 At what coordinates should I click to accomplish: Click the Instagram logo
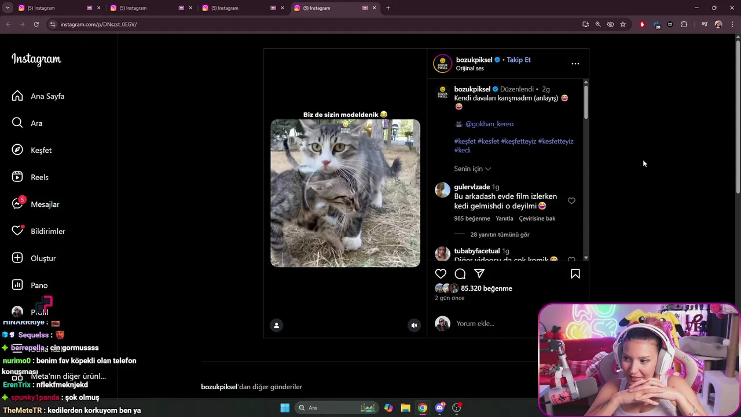36,60
